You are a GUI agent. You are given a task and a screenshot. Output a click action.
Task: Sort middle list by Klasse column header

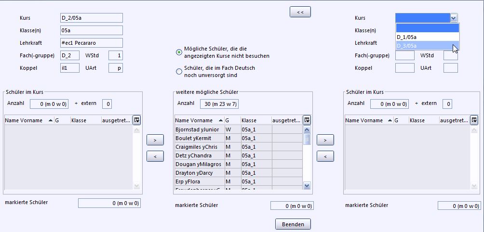point(256,120)
